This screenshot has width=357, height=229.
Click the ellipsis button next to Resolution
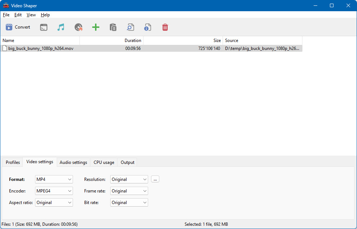coord(155,179)
